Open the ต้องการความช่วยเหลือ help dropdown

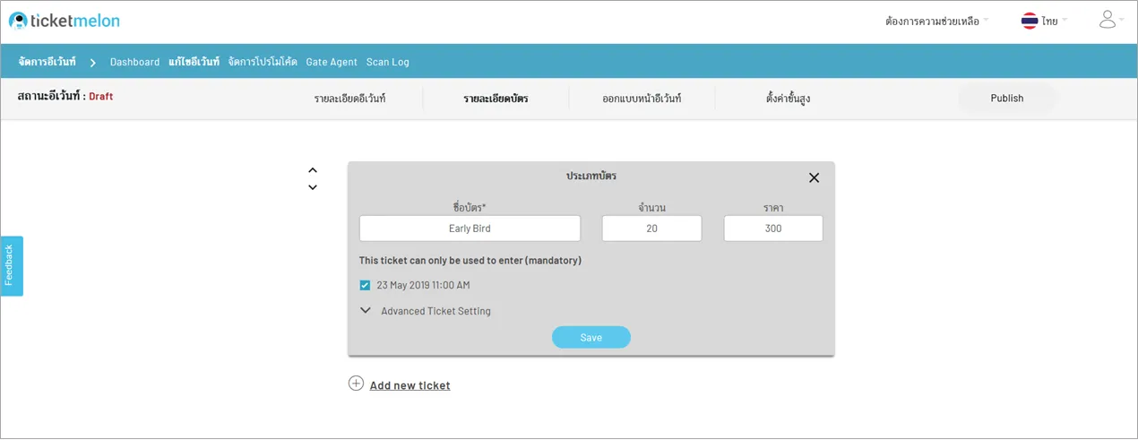click(x=936, y=21)
